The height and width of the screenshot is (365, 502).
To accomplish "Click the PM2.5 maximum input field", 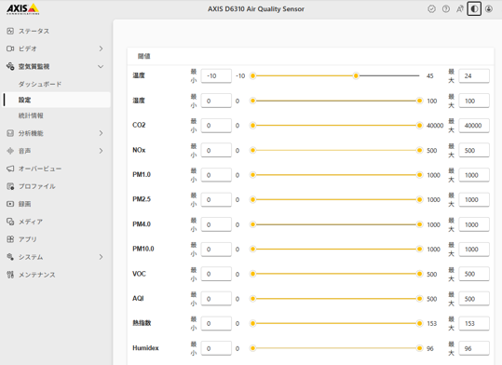I will point(474,200).
